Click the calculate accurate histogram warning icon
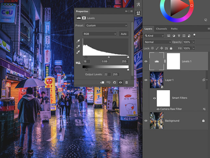Viewport: 210px width, 158px height. tap(78, 63)
